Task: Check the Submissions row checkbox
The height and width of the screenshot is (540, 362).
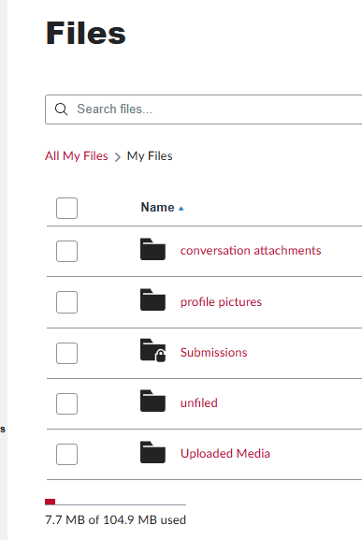Action: (x=66, y=353)
